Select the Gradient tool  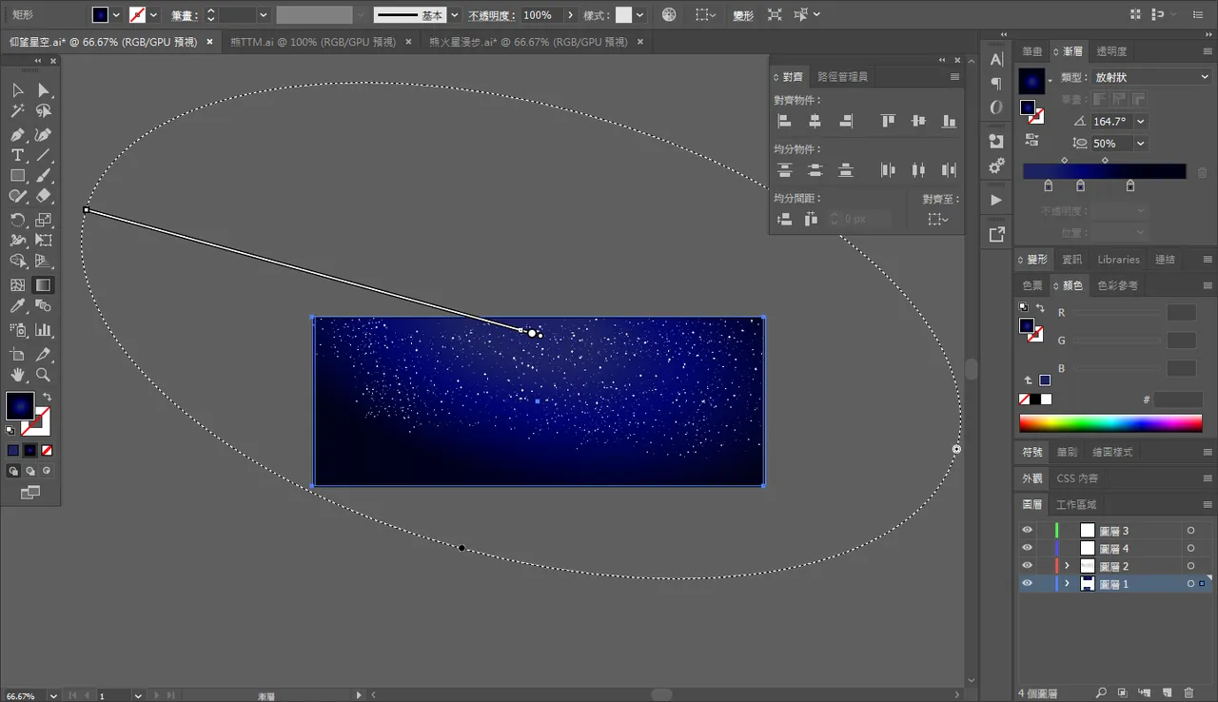point(44,285)
